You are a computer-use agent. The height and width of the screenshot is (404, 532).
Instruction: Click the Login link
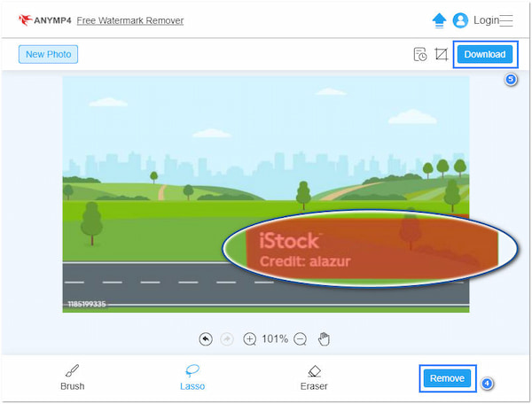(x=486, y=19)
